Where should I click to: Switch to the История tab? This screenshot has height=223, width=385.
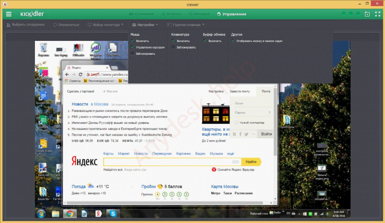tap(199, 14)
